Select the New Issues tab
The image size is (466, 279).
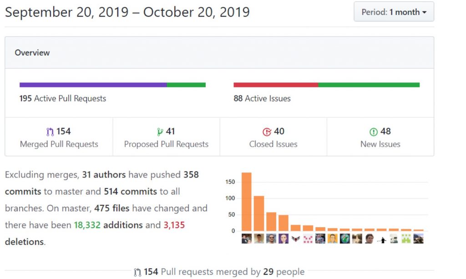pos(380,137)
